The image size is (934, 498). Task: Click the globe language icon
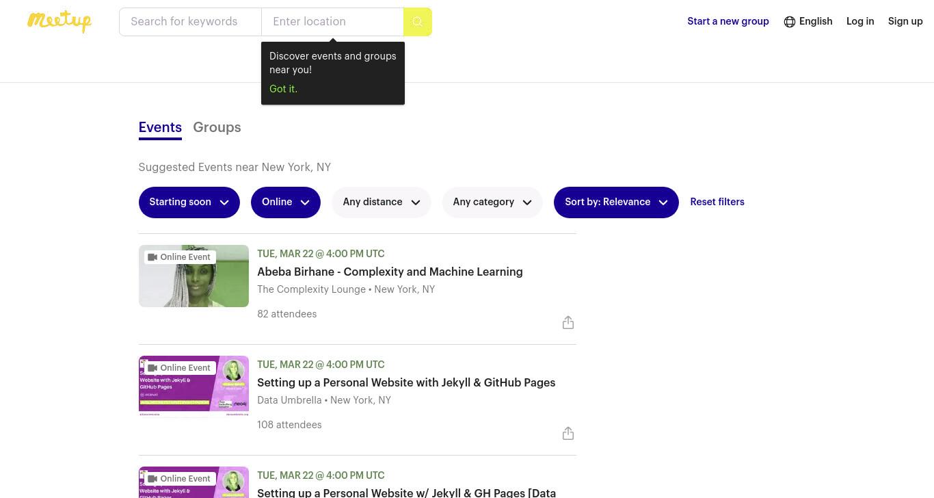click(x=790, y=22)
